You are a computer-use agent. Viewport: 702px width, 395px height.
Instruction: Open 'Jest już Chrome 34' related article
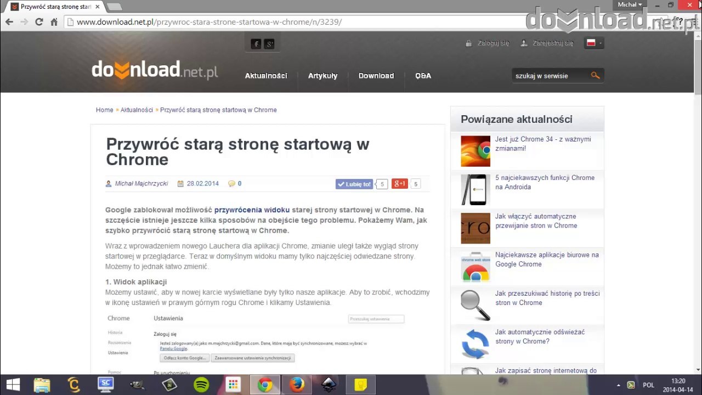pyautogui.click(x=543, y=144)
